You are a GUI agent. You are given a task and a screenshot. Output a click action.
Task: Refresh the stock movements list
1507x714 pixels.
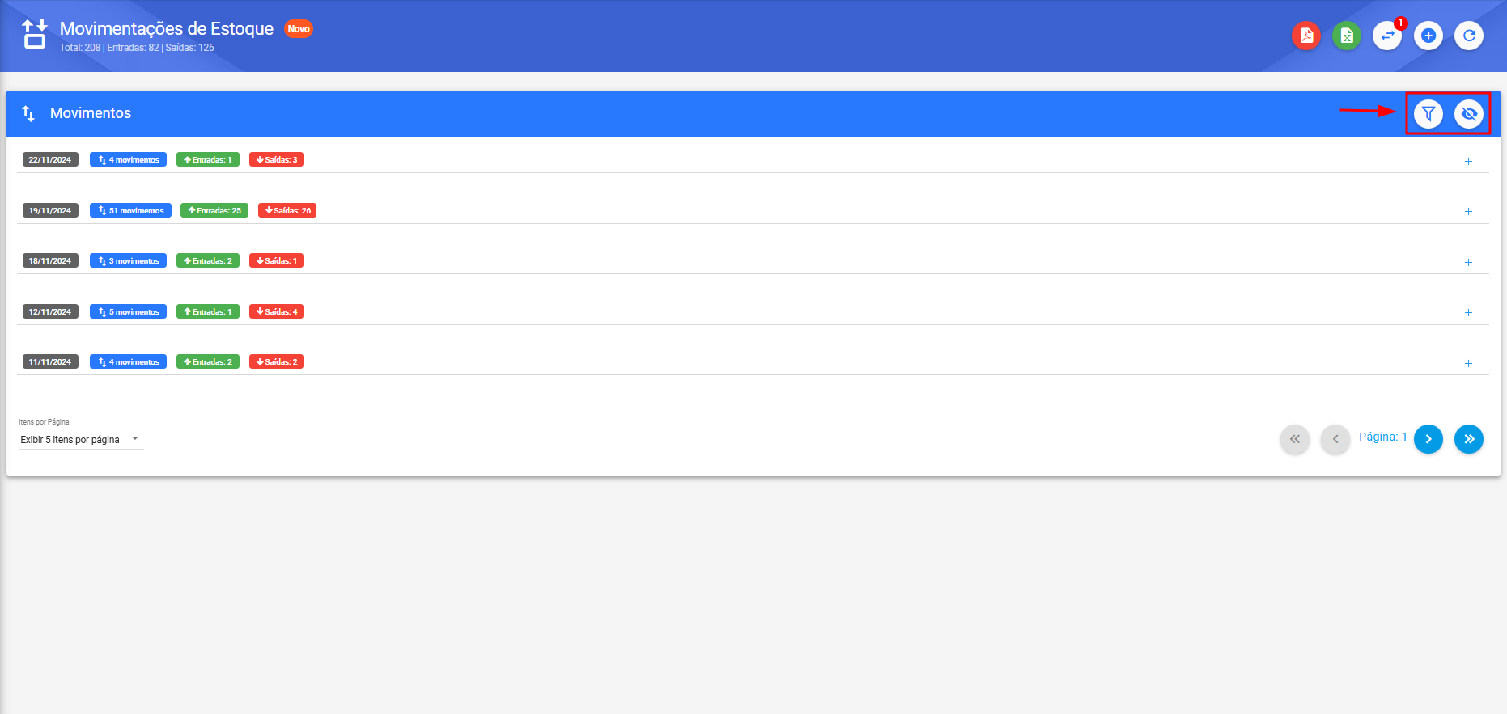1469,36
